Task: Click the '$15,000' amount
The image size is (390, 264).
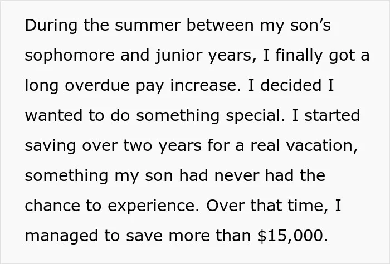Action: pyautogui.click(x=290, y=236)
